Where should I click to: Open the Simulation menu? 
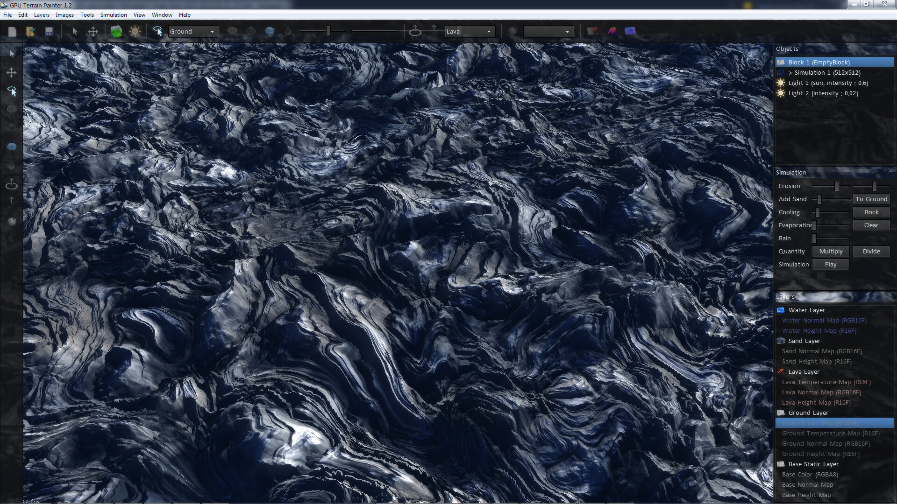114,14
